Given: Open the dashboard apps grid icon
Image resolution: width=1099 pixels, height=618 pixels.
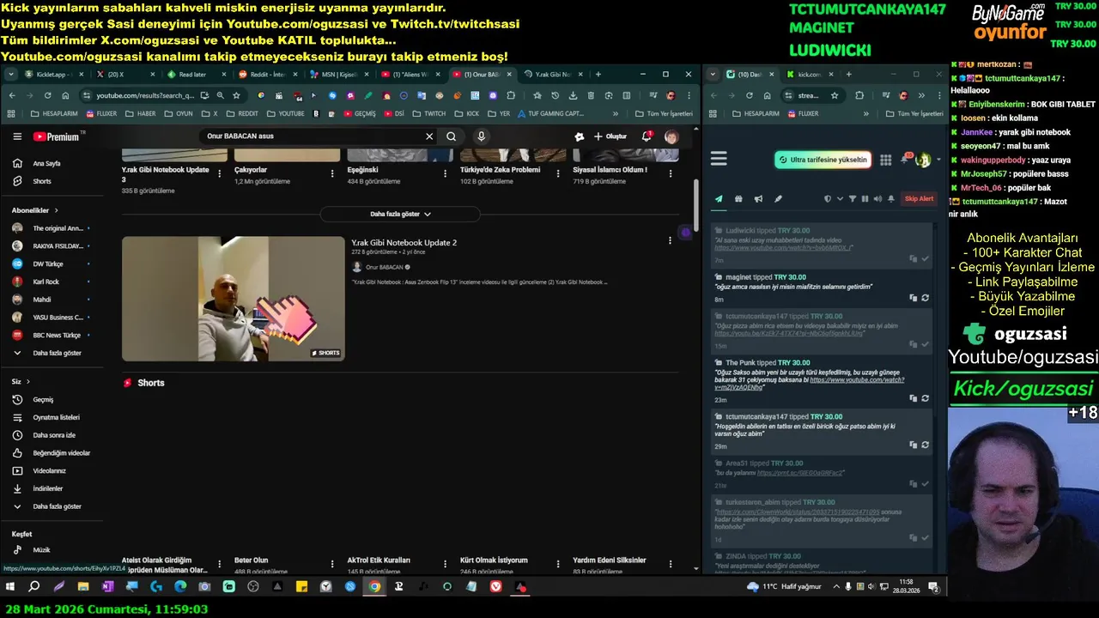Looking at the screenshot, I should point(885,160).
